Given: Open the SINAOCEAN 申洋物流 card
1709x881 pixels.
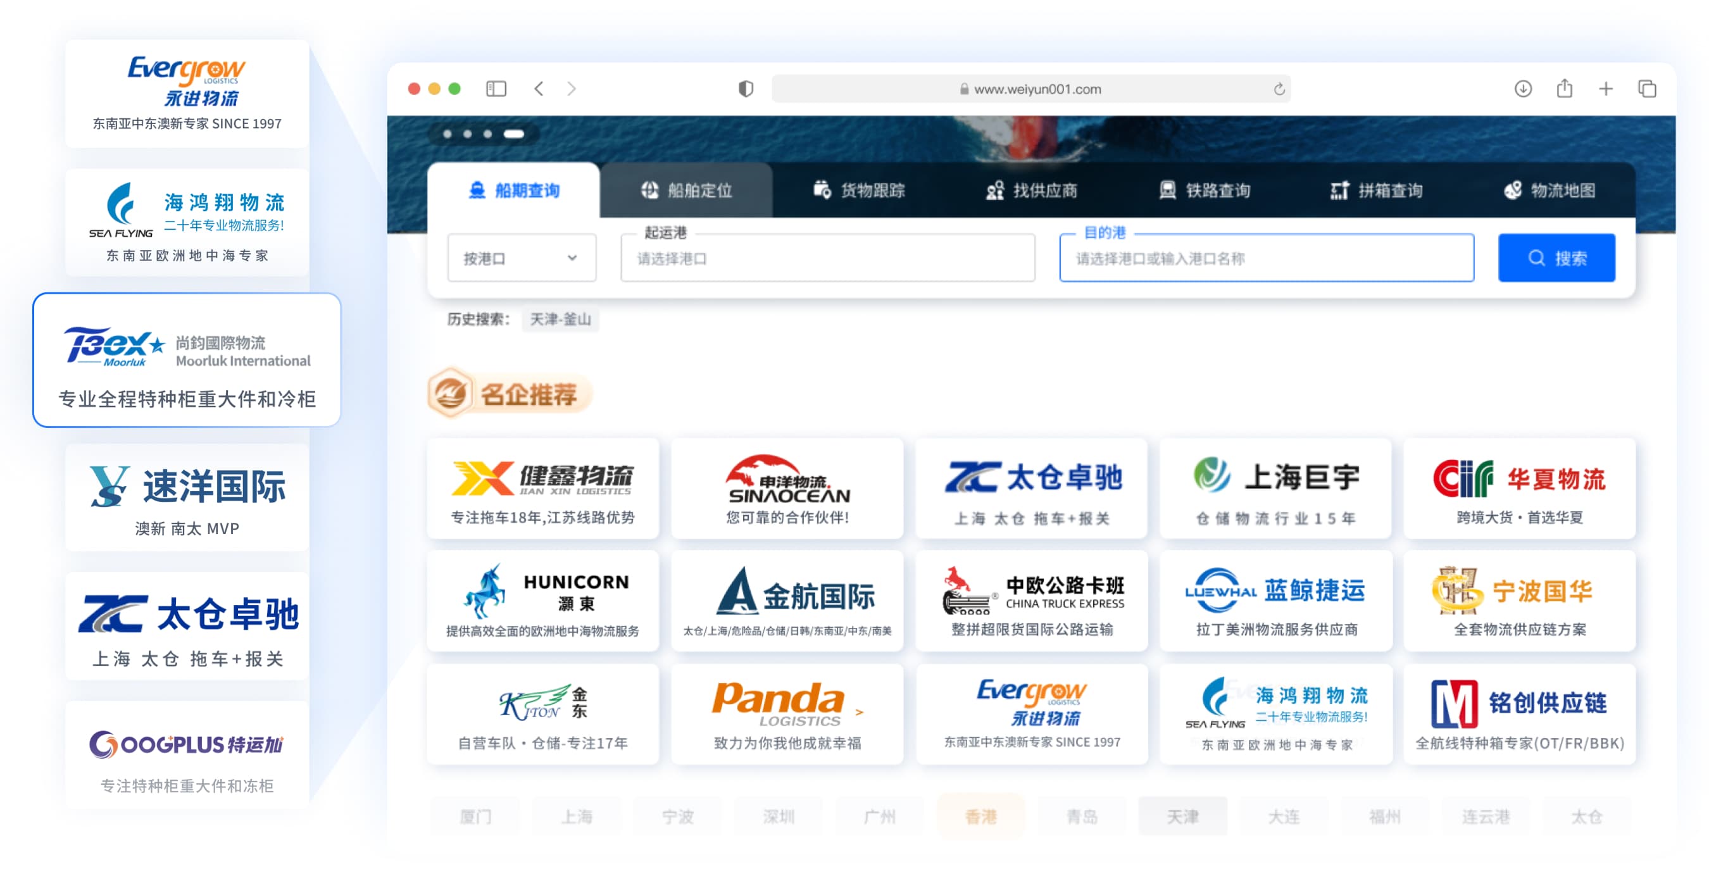Looking at the screenshot, I should pos(787,488).
